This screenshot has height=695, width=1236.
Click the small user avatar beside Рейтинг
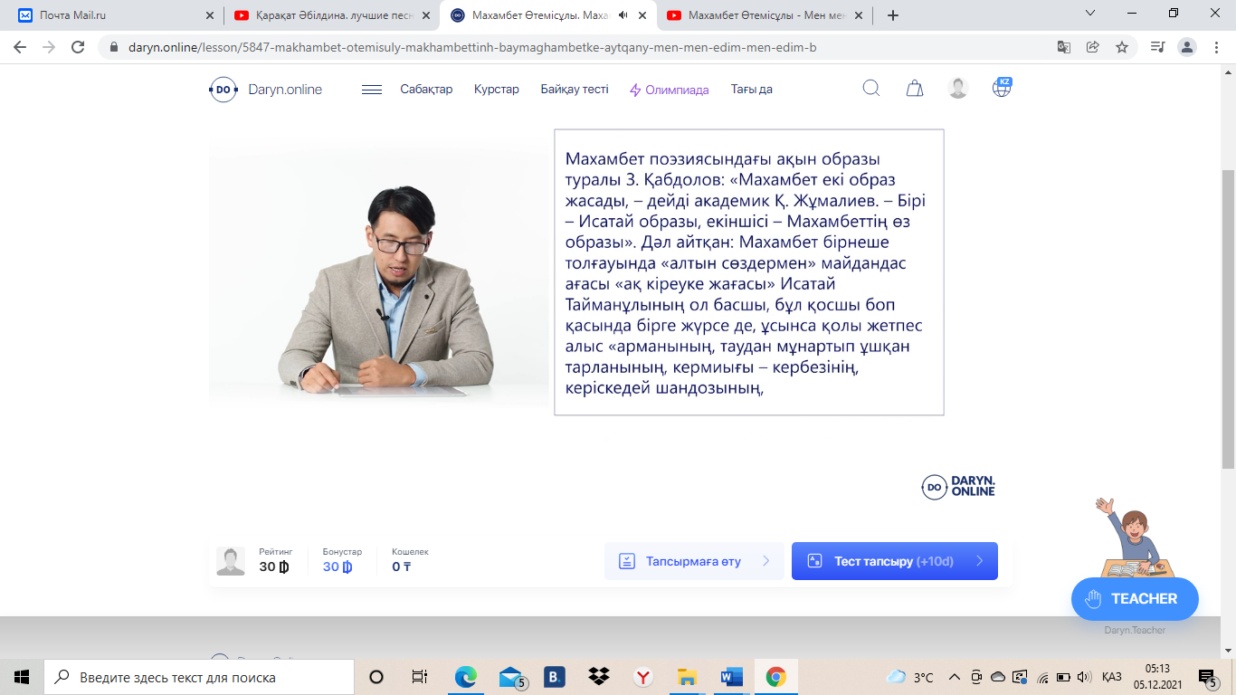pos(231,561)
